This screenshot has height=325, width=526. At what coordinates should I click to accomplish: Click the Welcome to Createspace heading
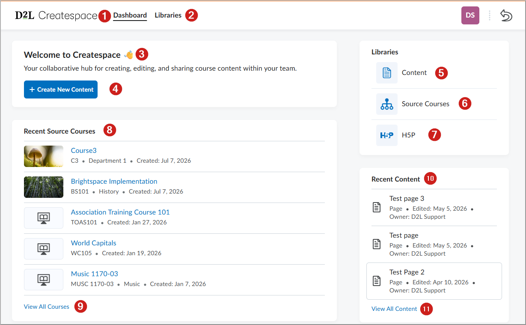(x=72, y=55)
